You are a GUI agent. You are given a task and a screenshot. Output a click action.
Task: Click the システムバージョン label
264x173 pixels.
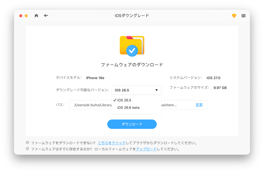pos(186,78)
